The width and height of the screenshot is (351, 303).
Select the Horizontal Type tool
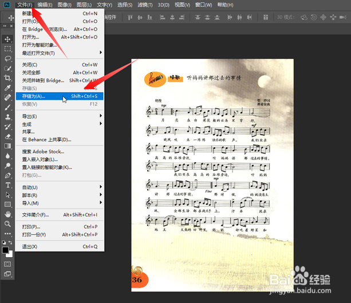7,185
